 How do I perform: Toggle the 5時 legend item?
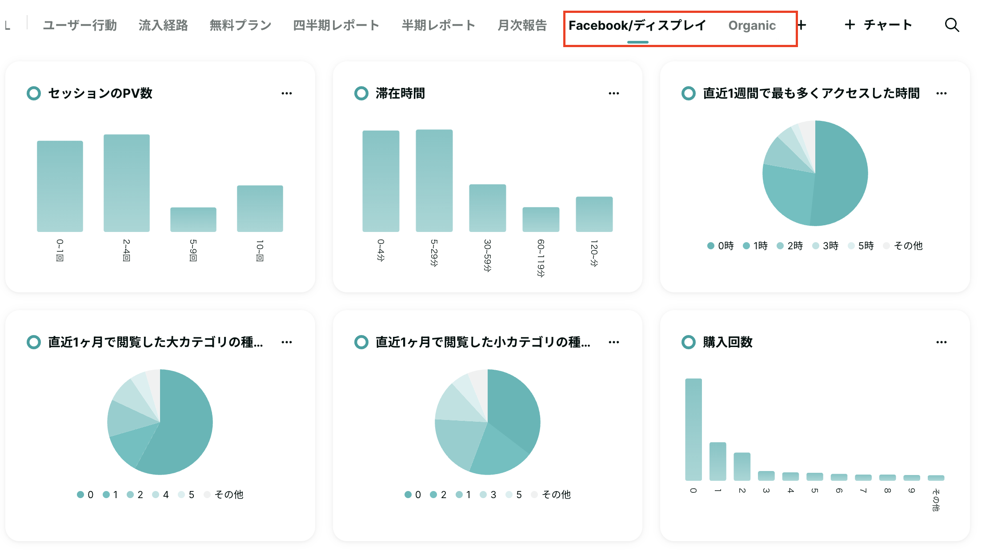pos(861,246)
